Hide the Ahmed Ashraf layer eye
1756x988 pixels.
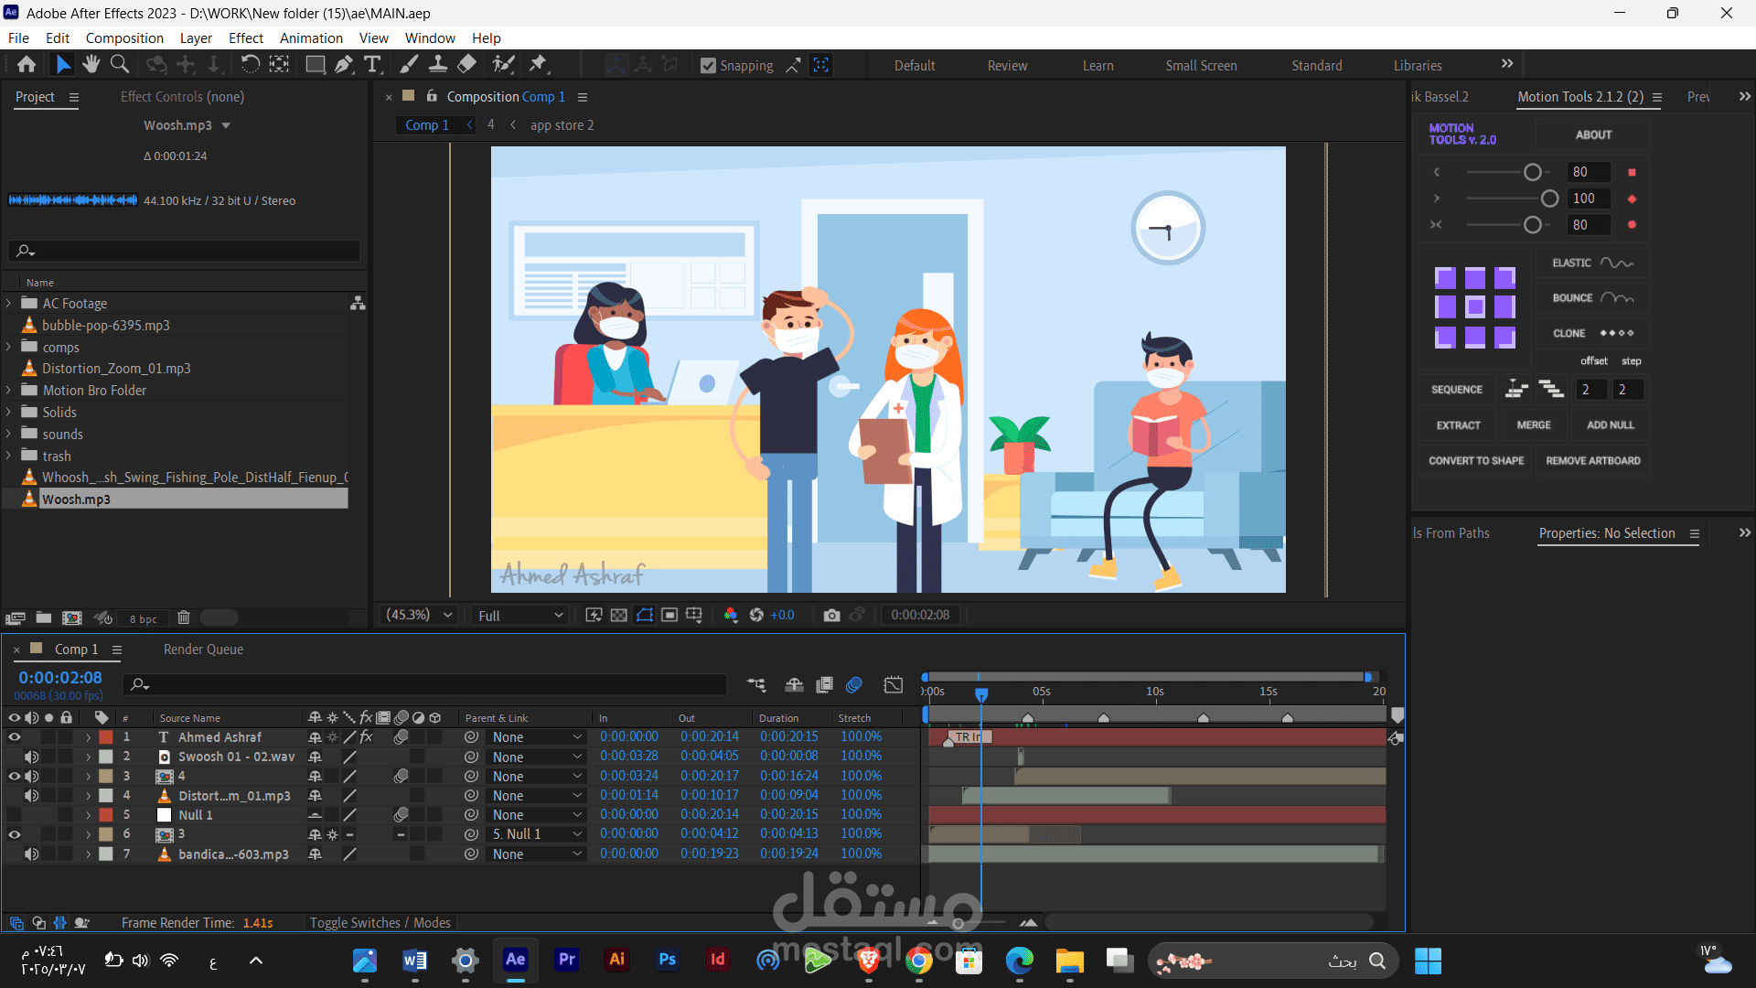pos(14,736)
